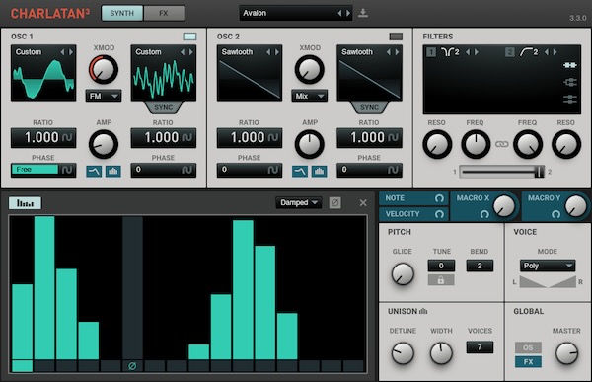
Task: Toggle SYNC on OSC 2 second waveform
Action: point(369,107)
